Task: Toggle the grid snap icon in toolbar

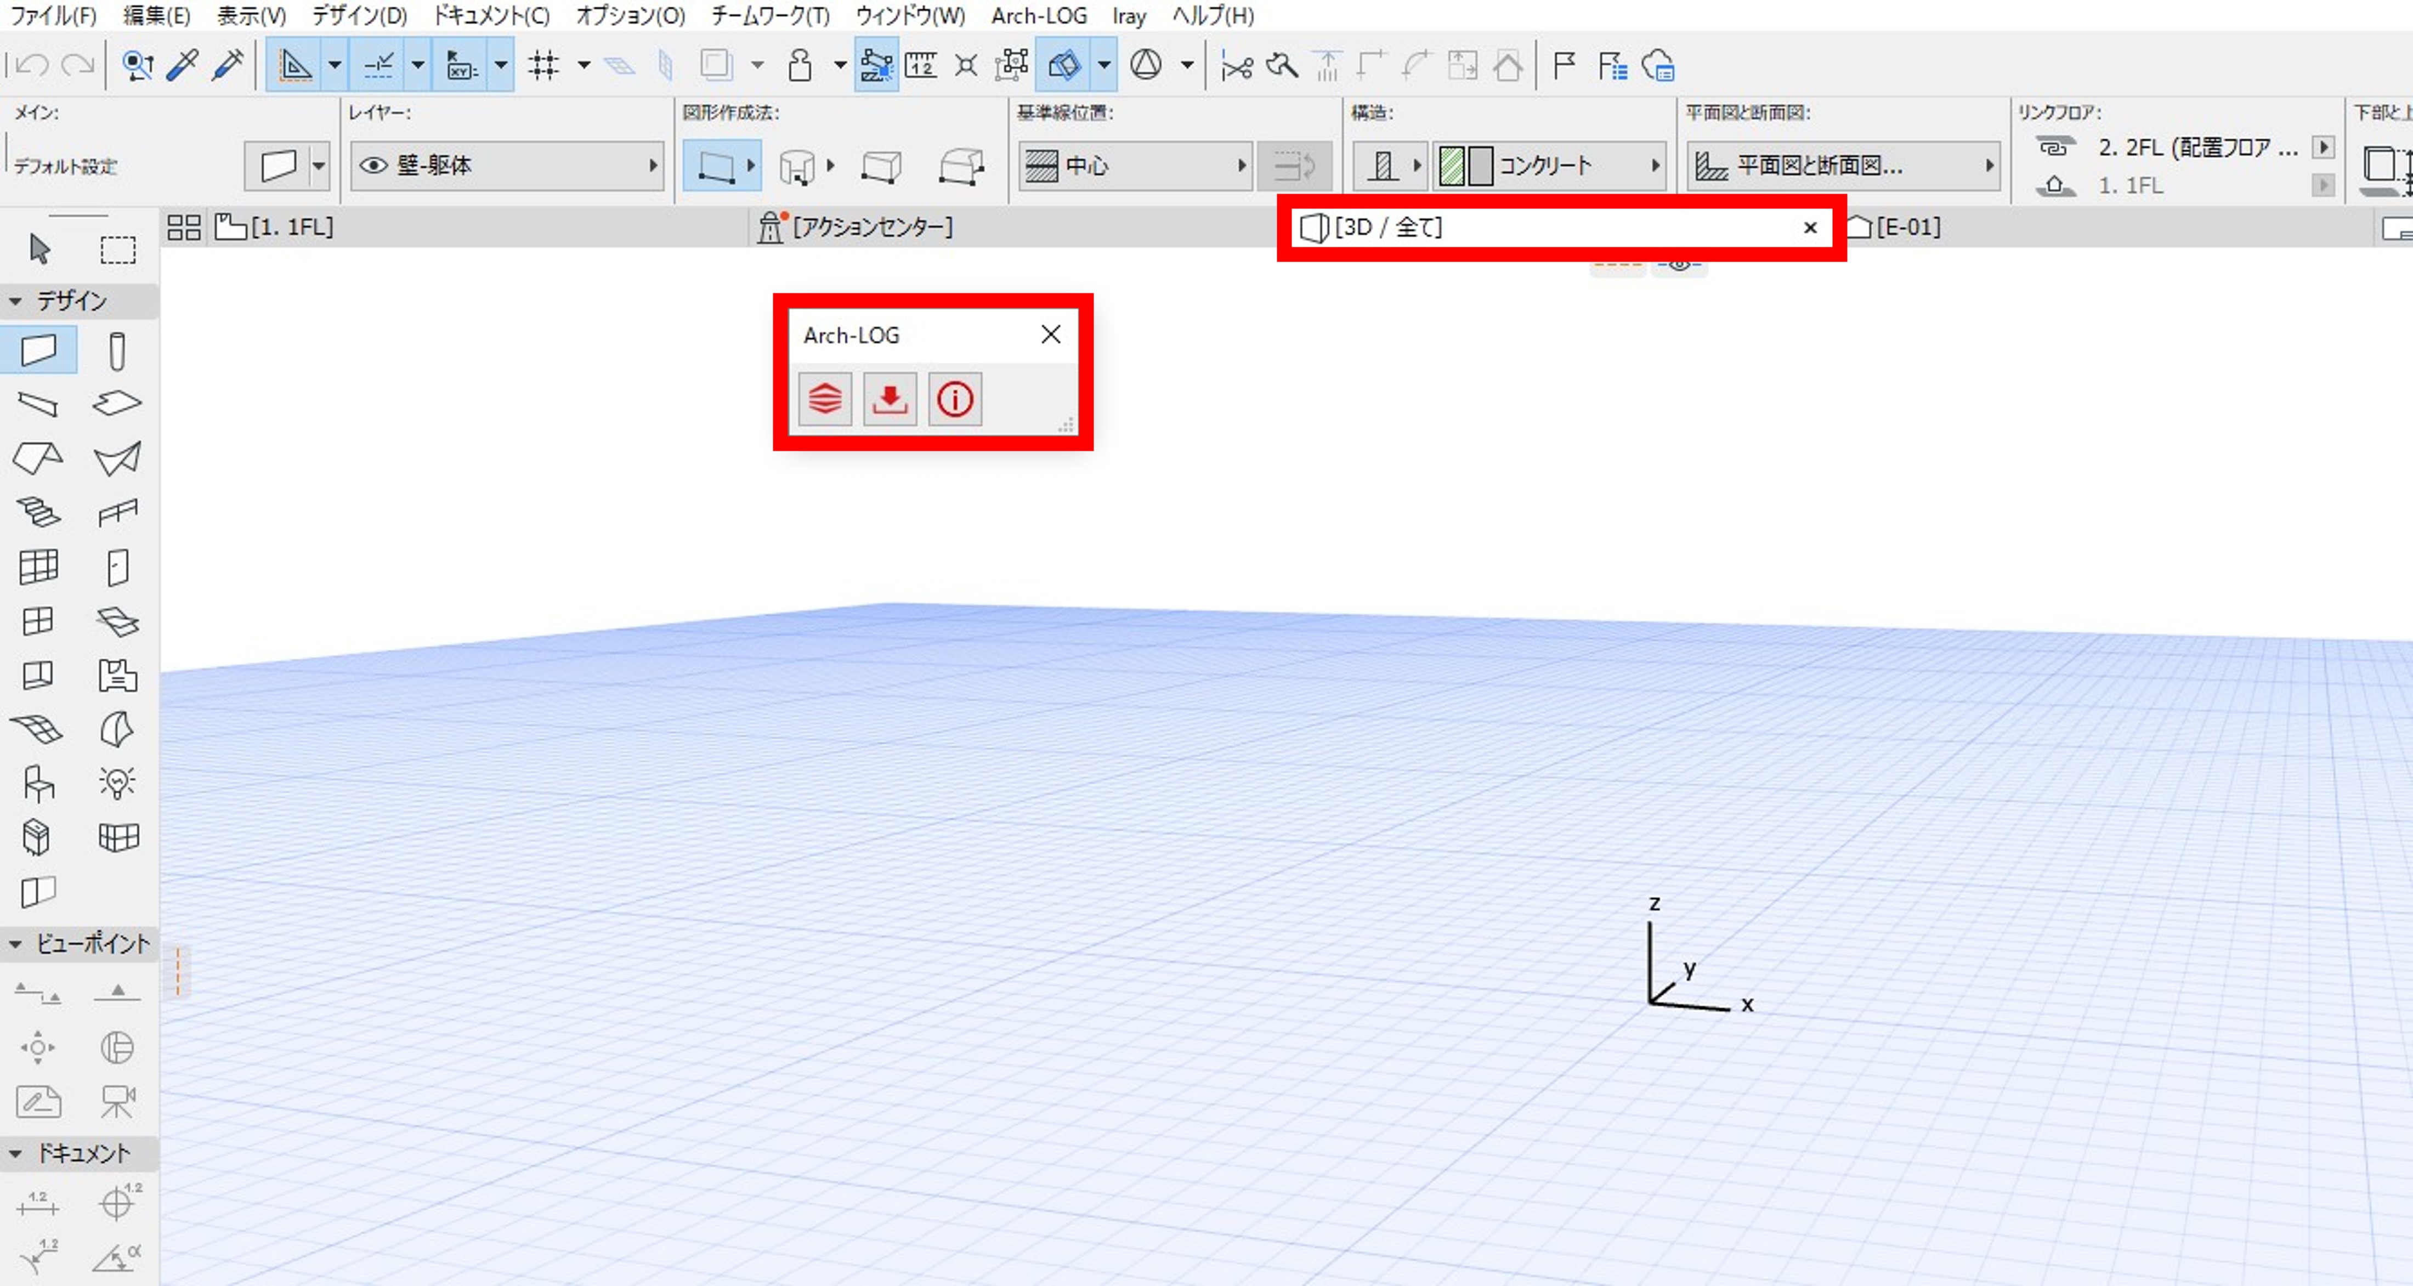Action: coord(543,66)
